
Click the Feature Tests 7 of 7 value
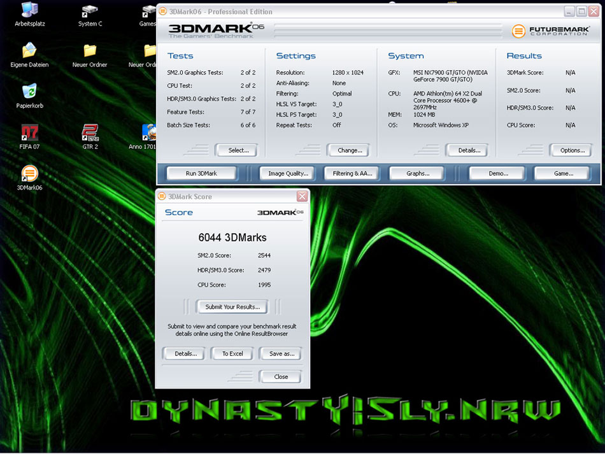point(248,112)
